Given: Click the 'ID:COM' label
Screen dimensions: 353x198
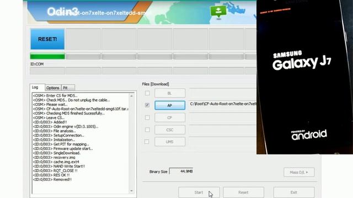Looking at the screenshot, I should [37, 64].
